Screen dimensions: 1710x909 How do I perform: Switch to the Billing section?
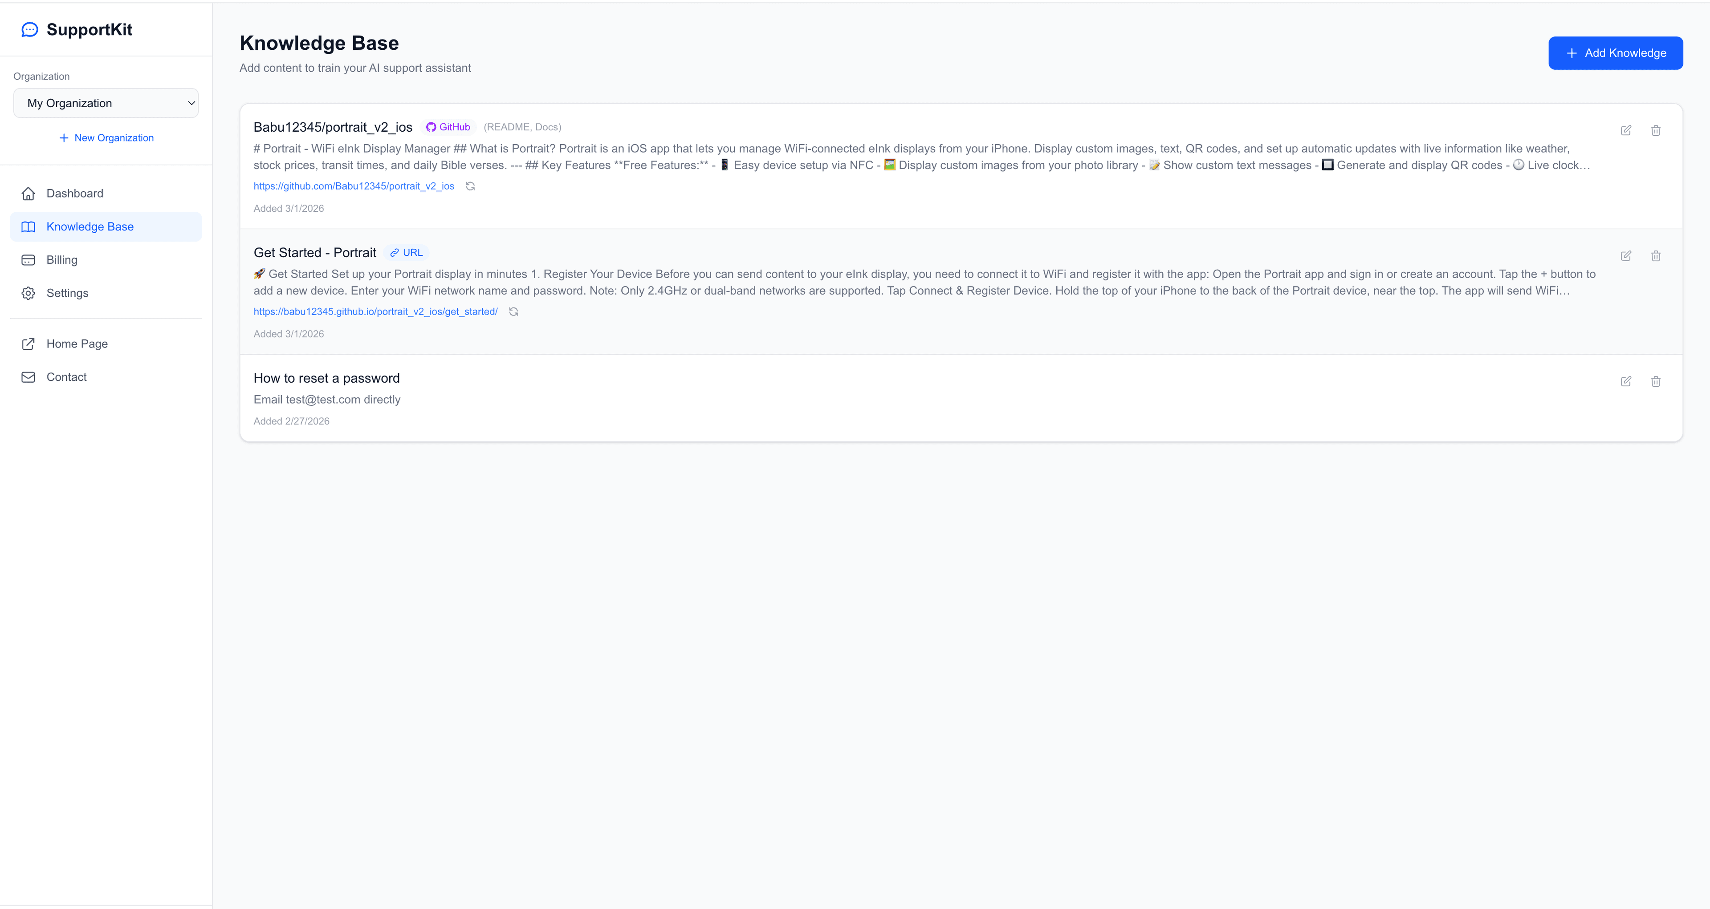point(62,259)
